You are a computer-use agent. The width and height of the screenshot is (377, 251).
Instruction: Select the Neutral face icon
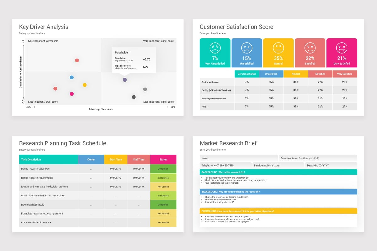[278, 48]
